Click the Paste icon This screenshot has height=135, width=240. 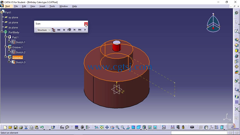(36, 127)
